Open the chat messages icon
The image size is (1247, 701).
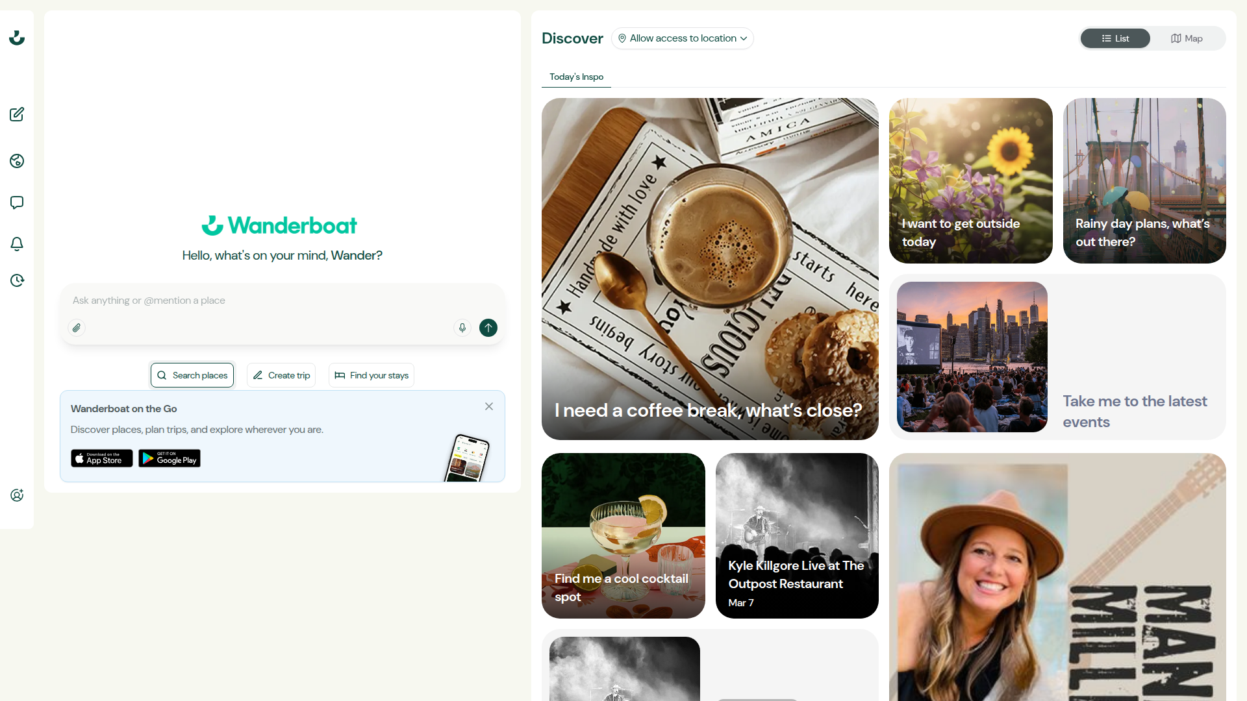pos(17,203)
